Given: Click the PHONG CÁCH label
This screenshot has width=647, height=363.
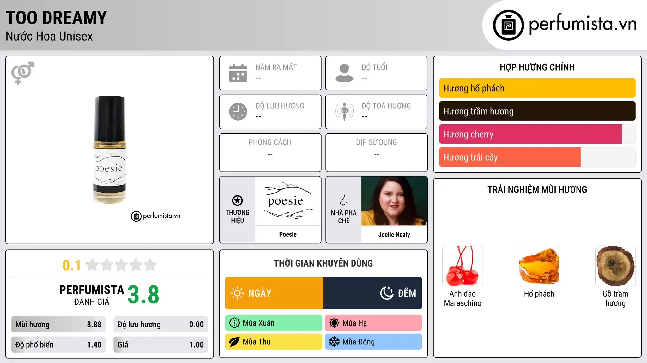Looking at the screenshot, I should 270,142.
